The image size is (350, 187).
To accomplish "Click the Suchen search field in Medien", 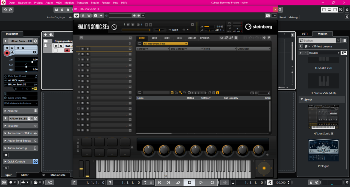I will 317,40.
